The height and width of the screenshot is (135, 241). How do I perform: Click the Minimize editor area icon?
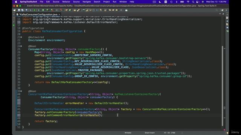point(220,14)
